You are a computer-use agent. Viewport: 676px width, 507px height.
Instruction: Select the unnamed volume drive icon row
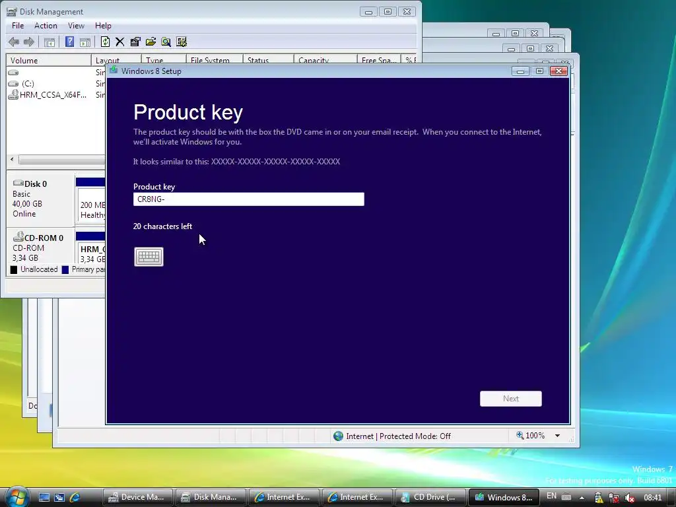pyautogui.click(x=13, y=73)
